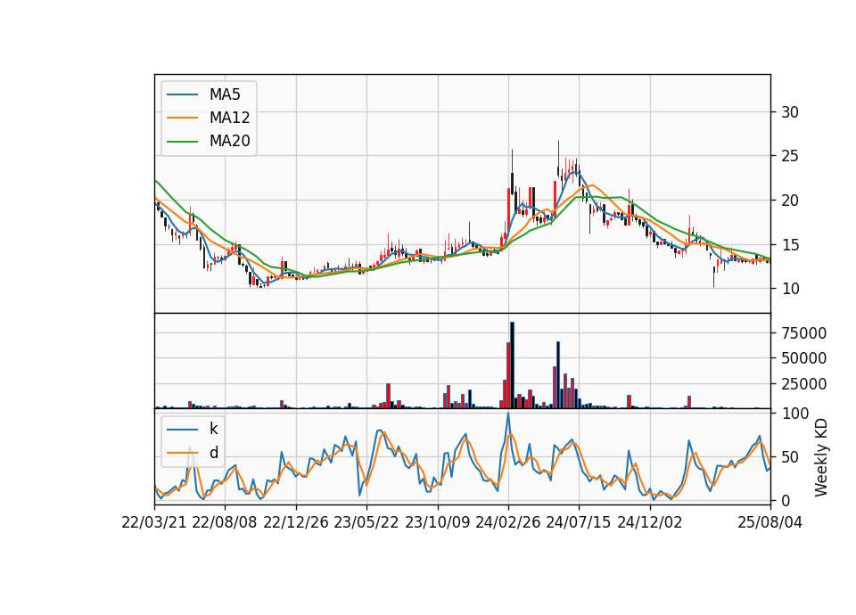
Task: Click the MA12 legend label
Action: (x=229, y=118)
